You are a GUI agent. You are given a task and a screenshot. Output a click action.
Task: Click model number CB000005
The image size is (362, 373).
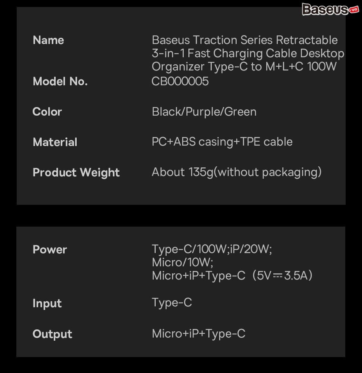(180, 81)
